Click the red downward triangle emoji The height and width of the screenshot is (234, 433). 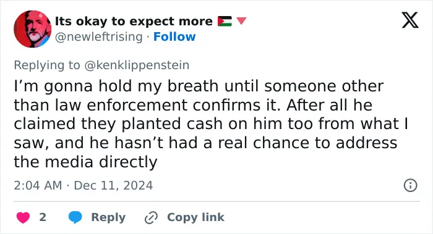pyautogui.click(x=241, y=21)
